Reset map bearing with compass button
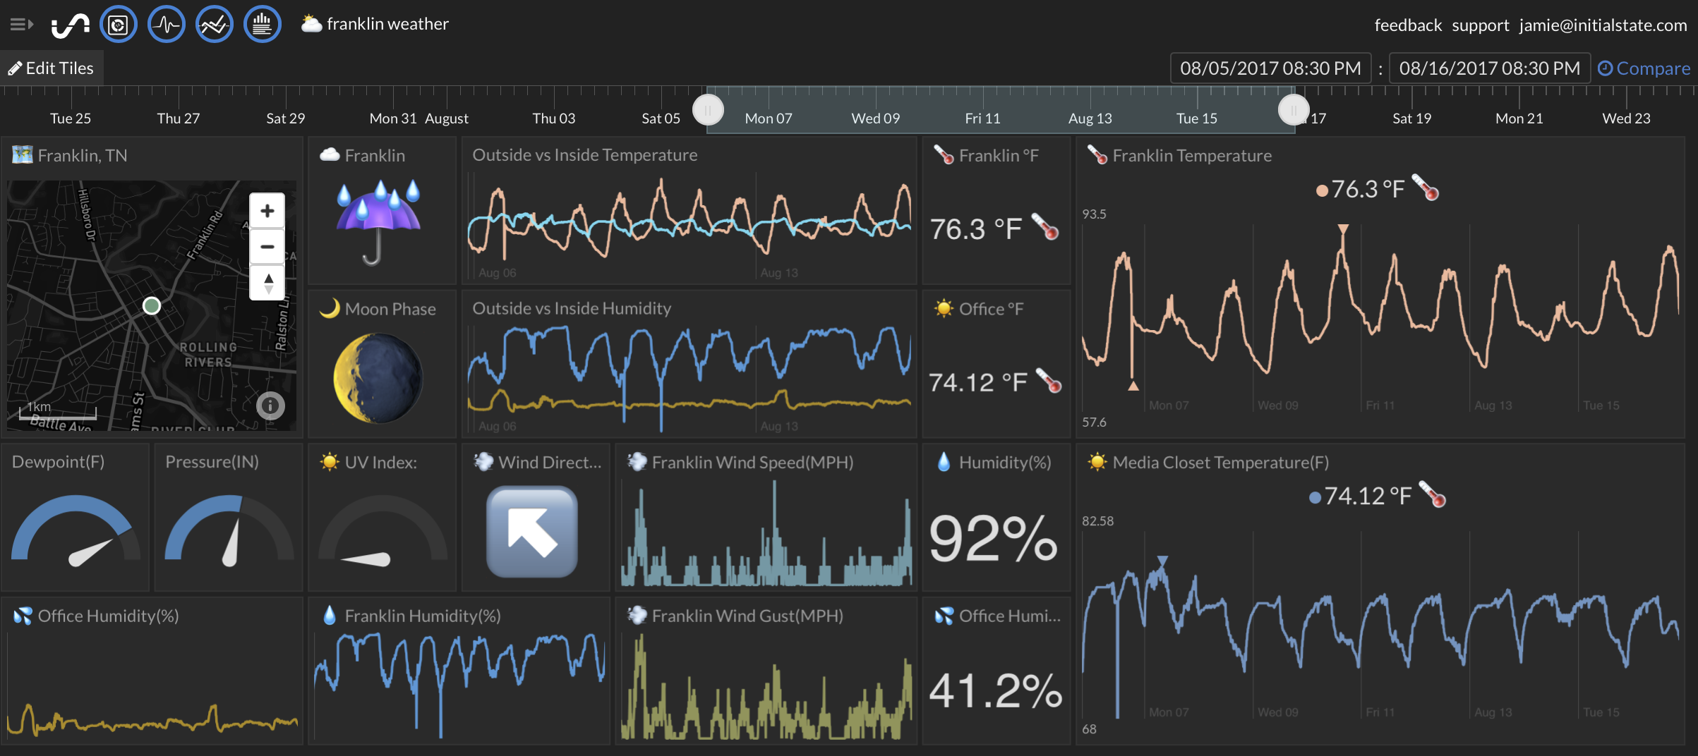This screenshot has width=1698, height=756. click(x=267, y=283)
